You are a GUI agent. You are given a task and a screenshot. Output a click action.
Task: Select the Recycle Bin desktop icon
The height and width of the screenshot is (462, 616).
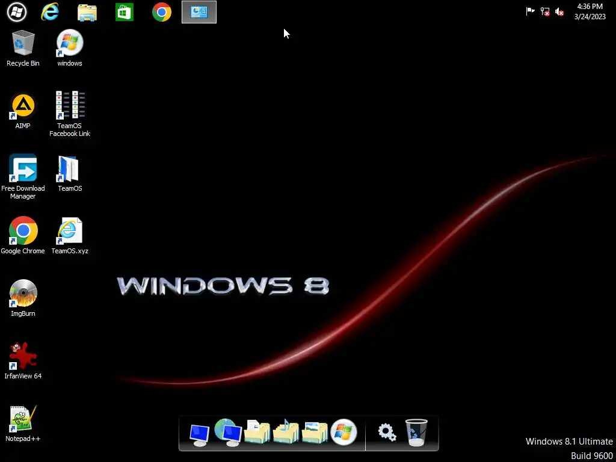[23, 48]
